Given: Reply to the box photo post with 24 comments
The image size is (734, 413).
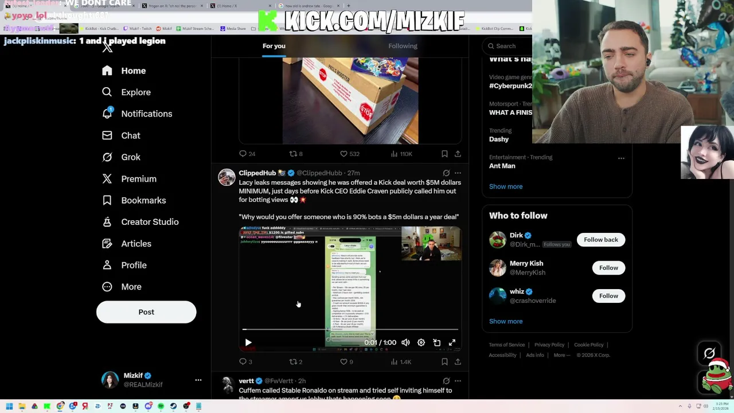Looking at the screenshot, I should [247, 154].
